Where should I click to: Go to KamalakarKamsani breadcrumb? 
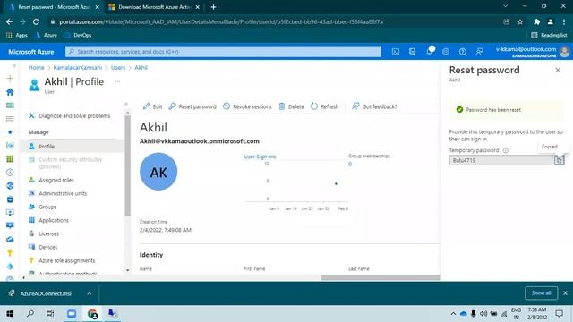(x=78, y=68)
